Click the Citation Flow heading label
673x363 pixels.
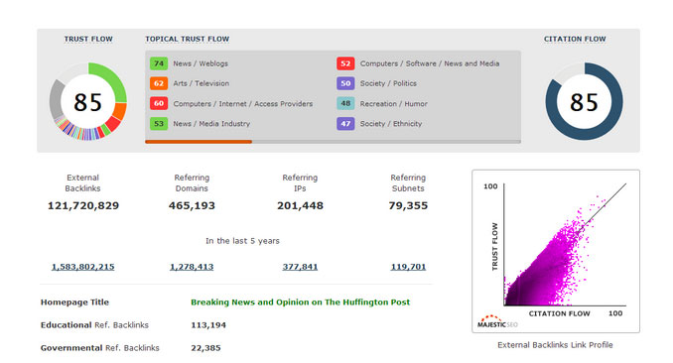tap(575, 39)
